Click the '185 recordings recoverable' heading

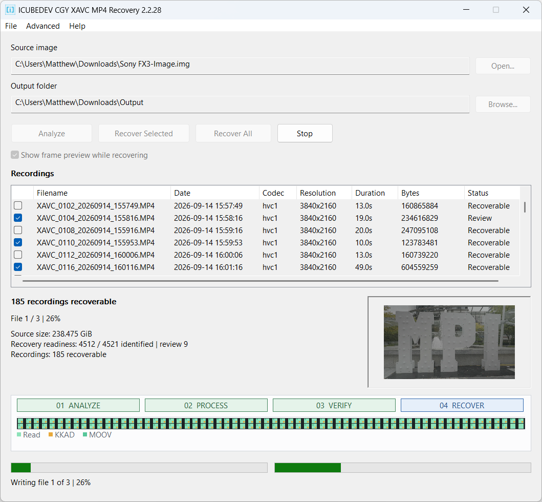[63, 301]
